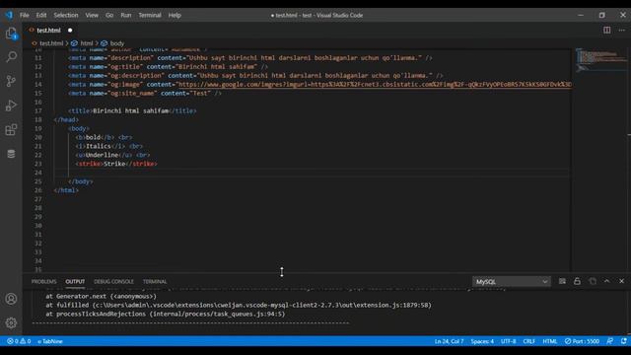Screen dimensions: 631x355
Task: Close the bottom panel
Action: click(x=622, y=281)
